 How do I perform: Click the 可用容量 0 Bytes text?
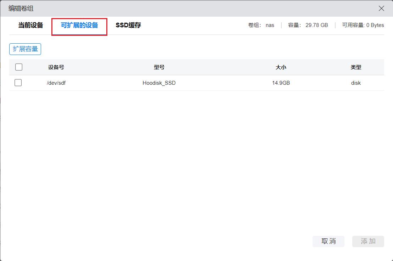[363, 25]
